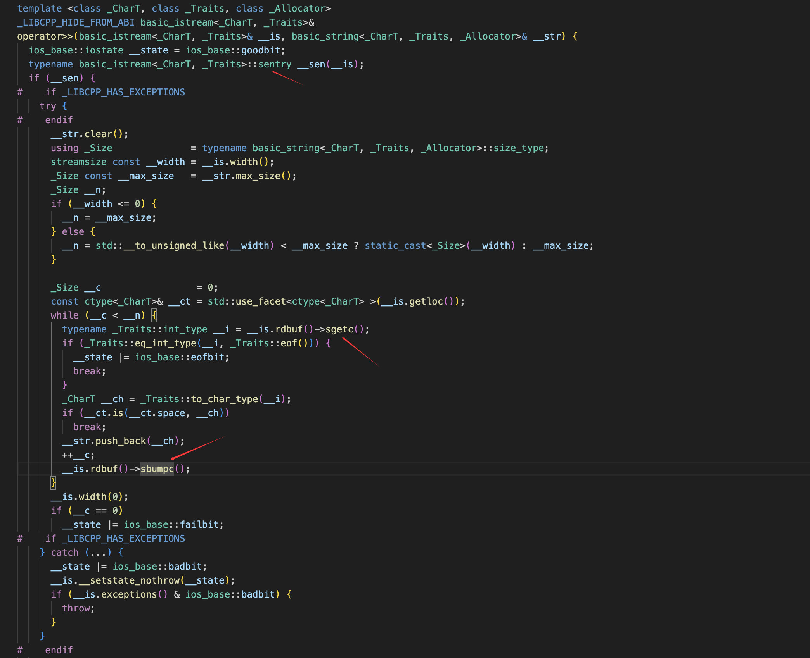Image resolution: width=810 pixels, height=658 pixels.
Task: Click the highlighted opening brace after while condition
Action: tap(154, 315)
